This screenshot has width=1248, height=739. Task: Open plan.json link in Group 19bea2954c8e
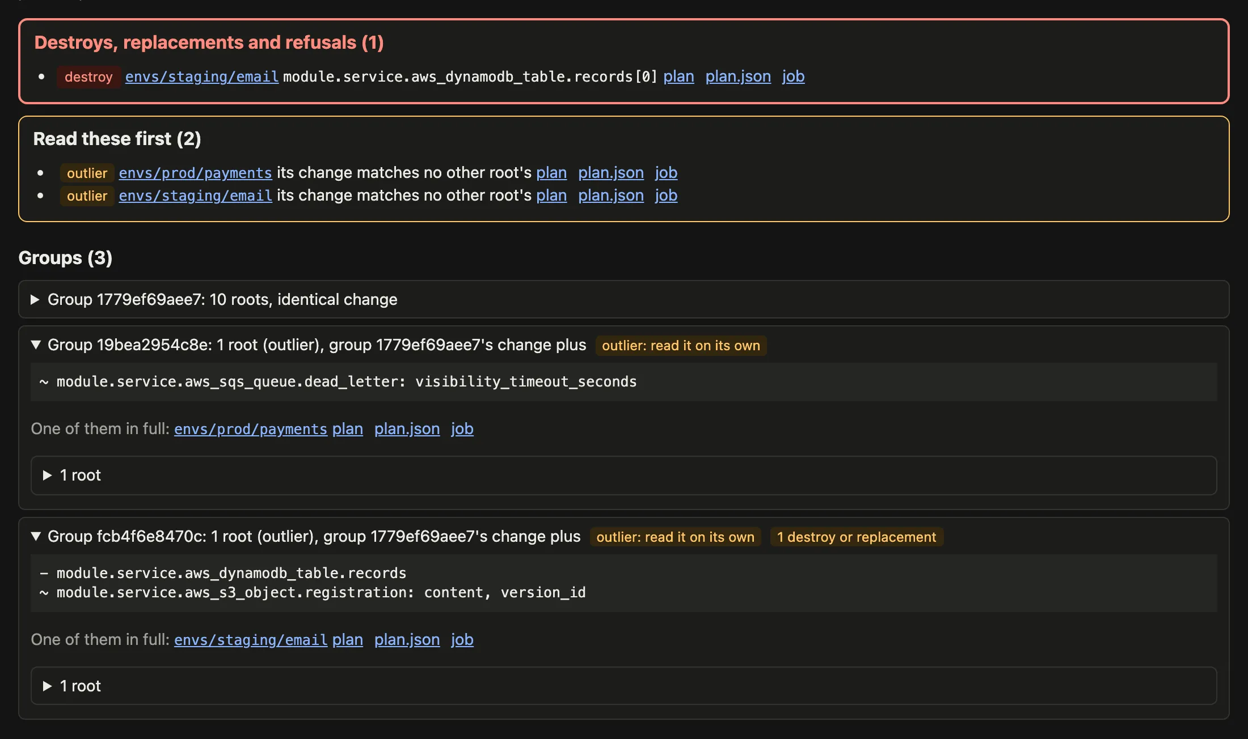coord(407,429)
